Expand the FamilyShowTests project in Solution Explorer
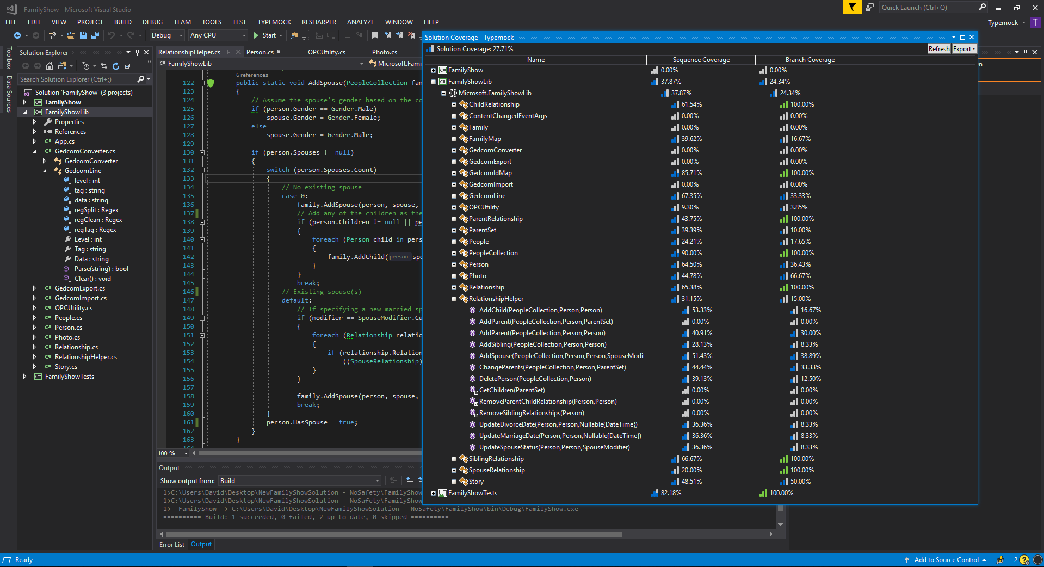This screenshot has width=1044, height=567. (x=24, y=377)
